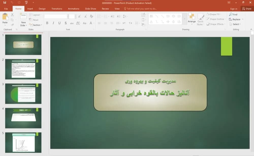The height and width of the screenshot is (156, 254).
Task: Toggle Align Right paragraph
Action: click(112, 23)
